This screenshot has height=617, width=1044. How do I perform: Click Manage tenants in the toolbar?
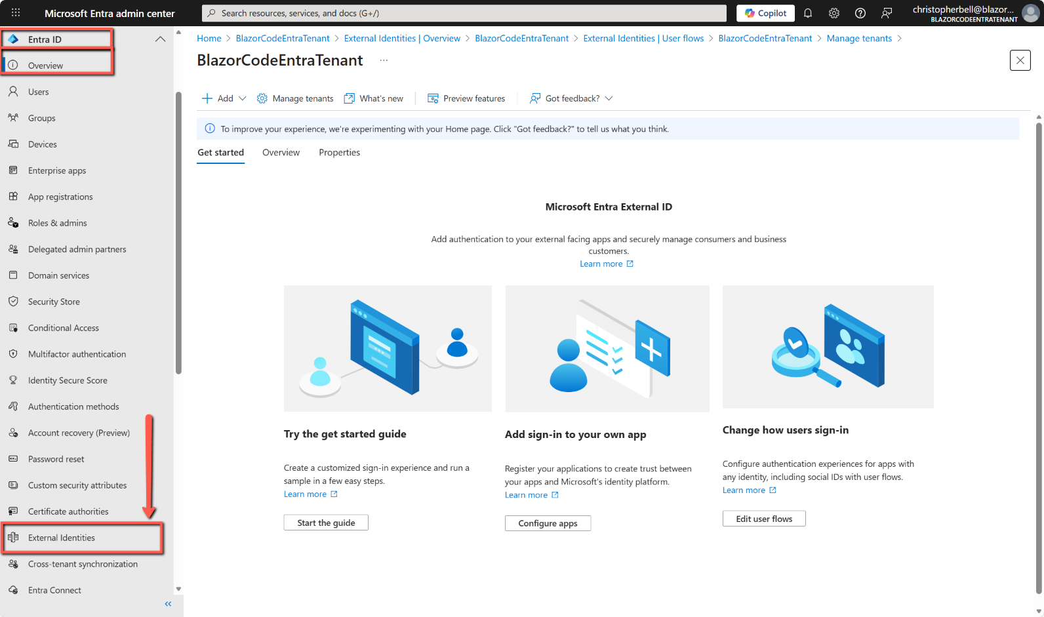coord(295,98)
